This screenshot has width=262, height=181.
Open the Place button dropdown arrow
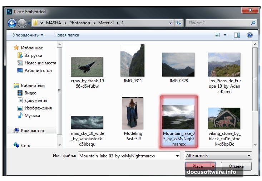[x=213, y=166]
